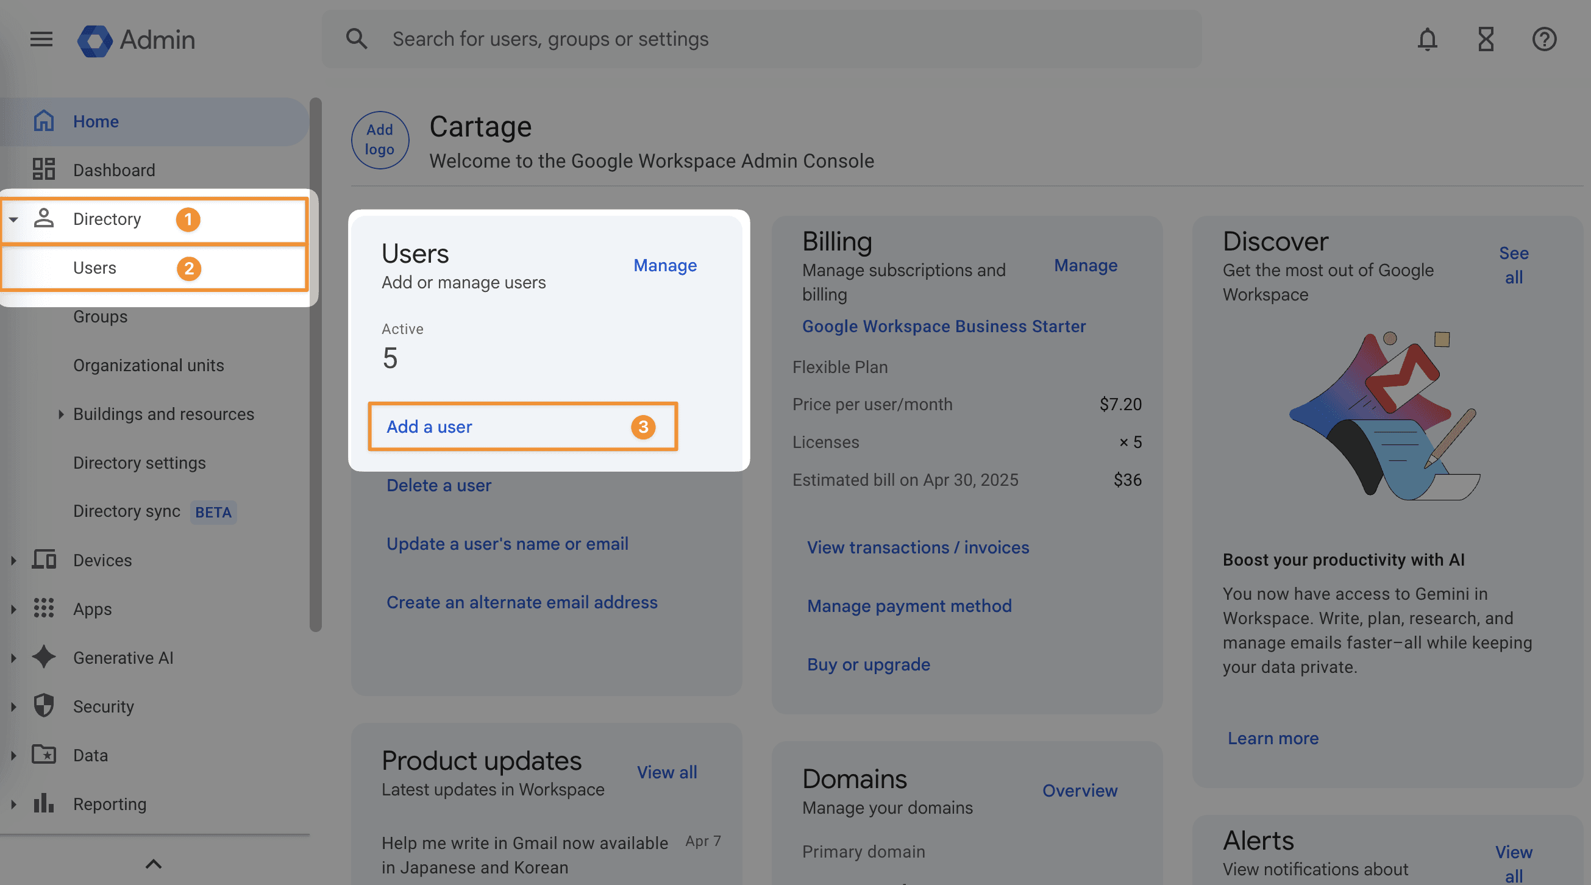This screenshot has width=1591, height=885.
Task: Click Buy or upgrade link
Action: 869,664
